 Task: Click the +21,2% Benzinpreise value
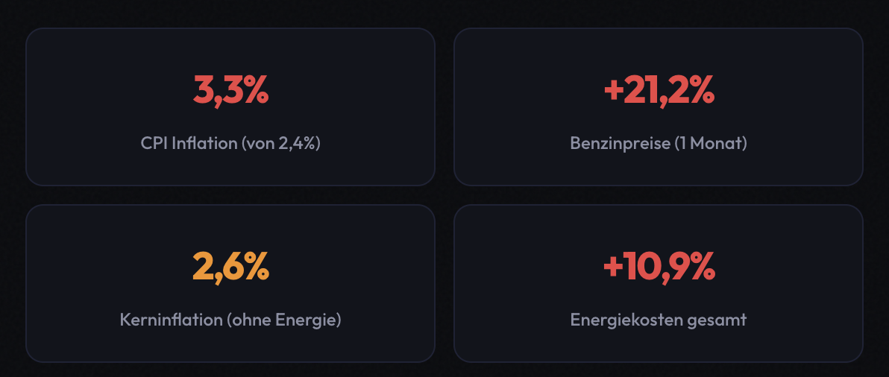tap(659, 91)
